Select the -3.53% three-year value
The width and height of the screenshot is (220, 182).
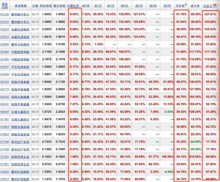tap(168, 112)
